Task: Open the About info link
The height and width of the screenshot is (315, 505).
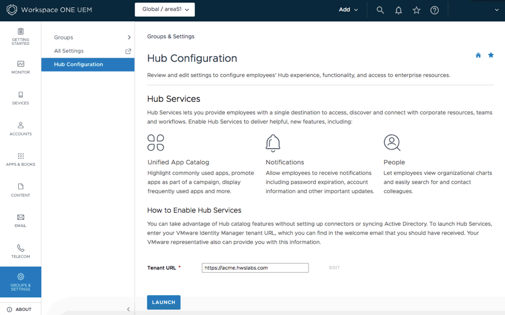Action: click(19, 309)
